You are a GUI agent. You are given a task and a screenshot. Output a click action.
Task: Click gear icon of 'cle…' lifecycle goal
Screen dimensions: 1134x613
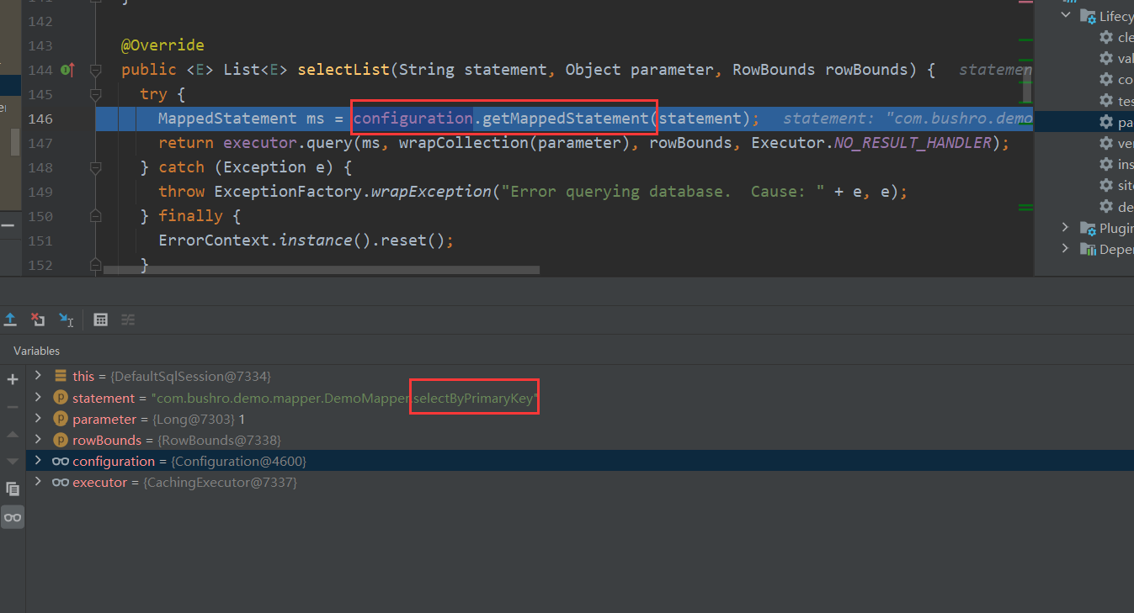tap(1106, 37)
